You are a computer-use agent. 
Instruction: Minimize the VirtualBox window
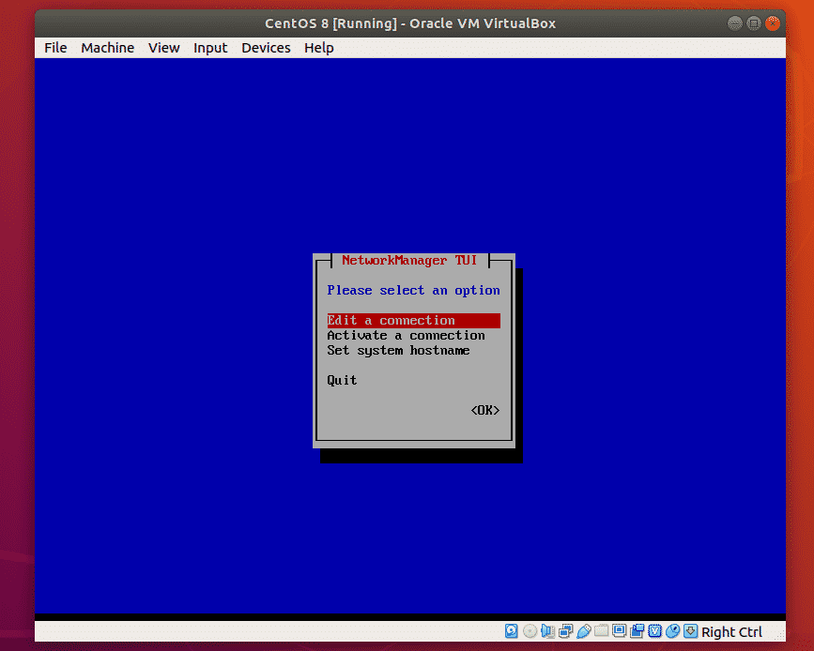(734, 23)
